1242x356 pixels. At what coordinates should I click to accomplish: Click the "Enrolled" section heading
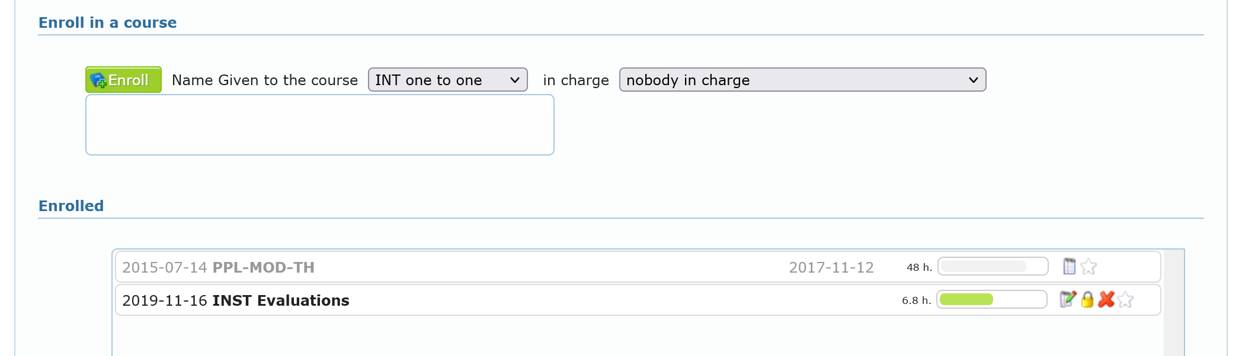click(x=71, y=206)
